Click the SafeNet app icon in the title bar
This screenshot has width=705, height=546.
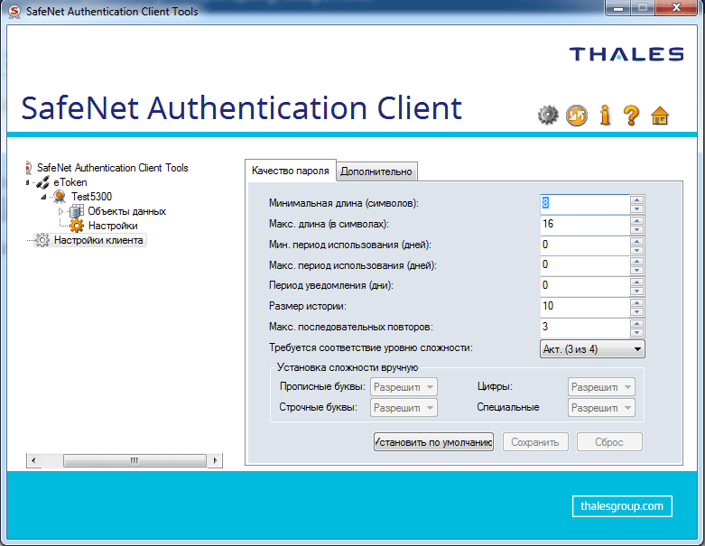[x=14, y=12]
